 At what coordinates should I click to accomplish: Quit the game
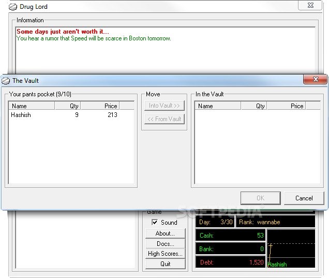pyautogui.click(x=165, y=264)
